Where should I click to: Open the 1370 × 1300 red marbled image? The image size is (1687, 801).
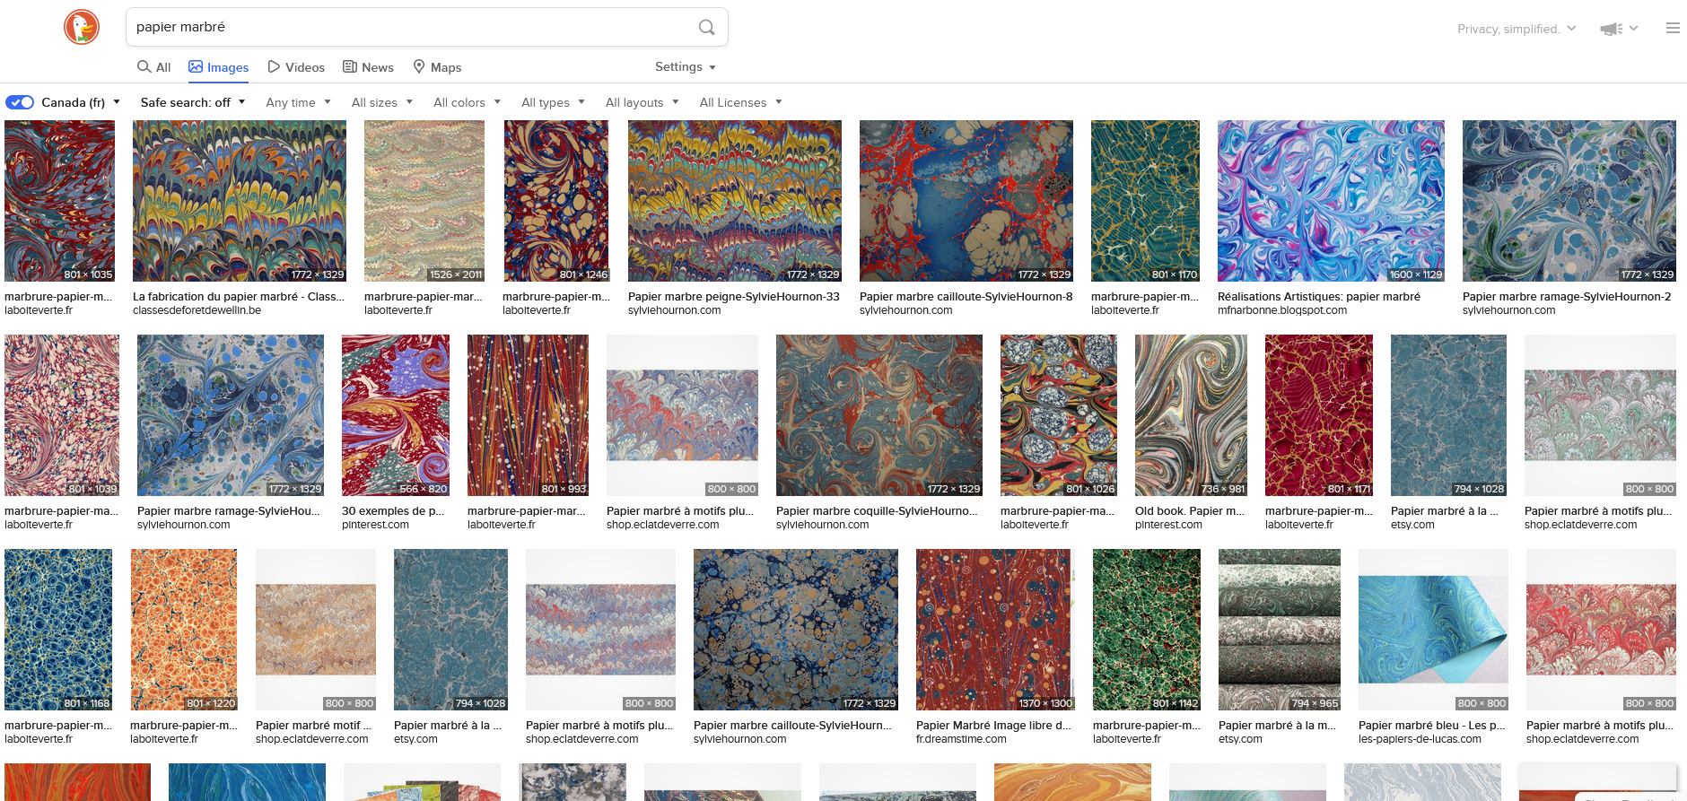click(x=995, y=630)
